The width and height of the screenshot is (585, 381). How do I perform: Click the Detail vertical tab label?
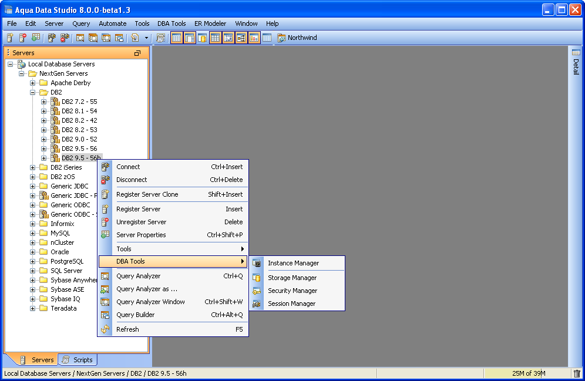576,67
